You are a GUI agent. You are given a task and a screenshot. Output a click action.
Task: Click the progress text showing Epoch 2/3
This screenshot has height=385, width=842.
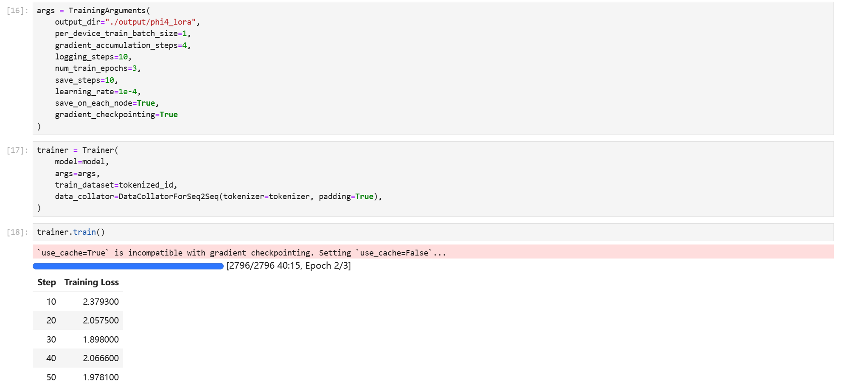click(289, 266)
